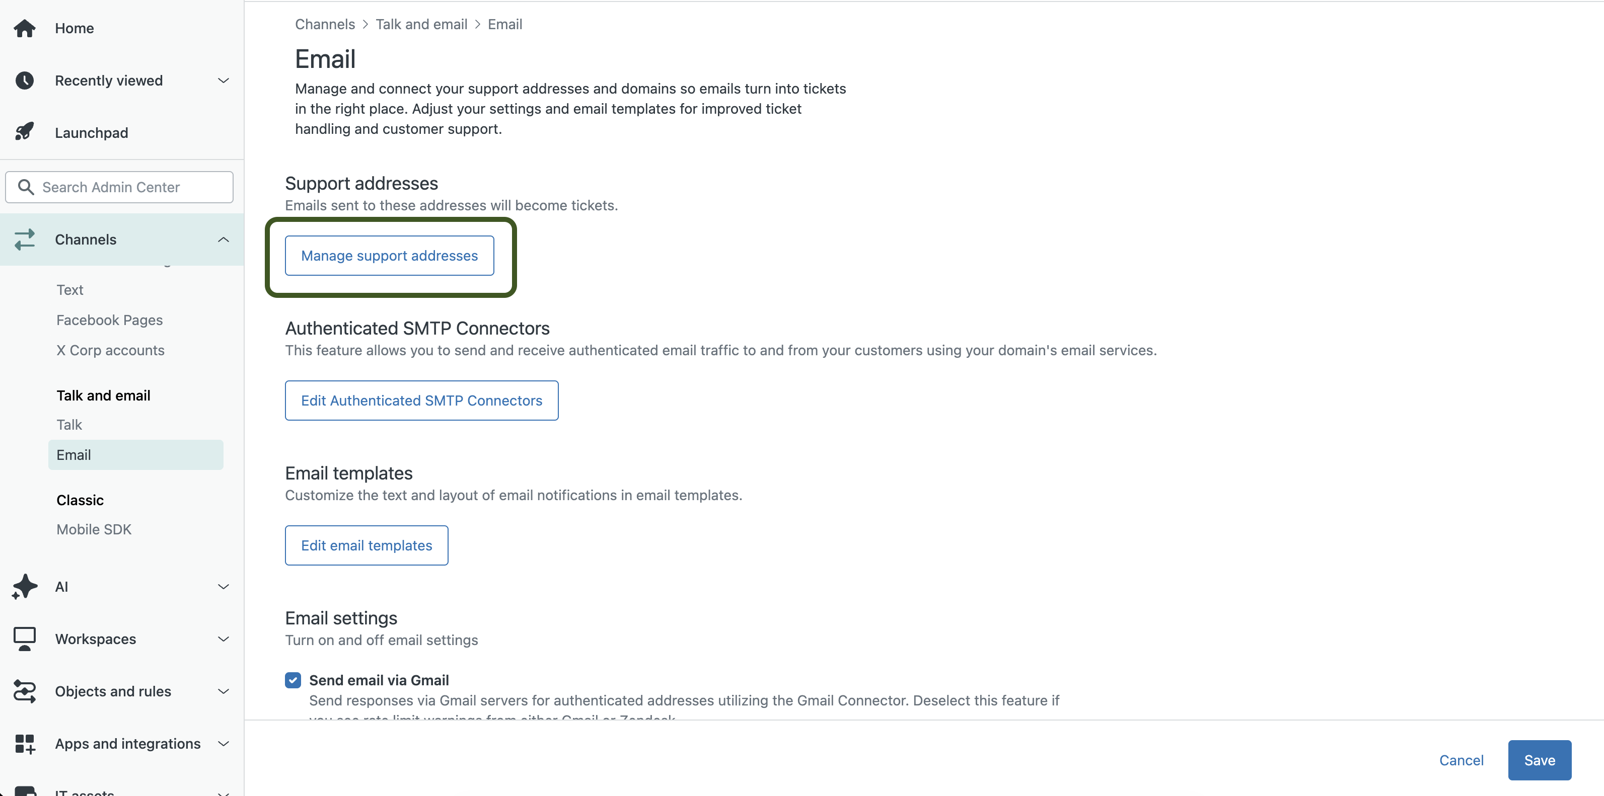
Task: Open Launchpad with the rocket icon
Action: pos(24,132)
